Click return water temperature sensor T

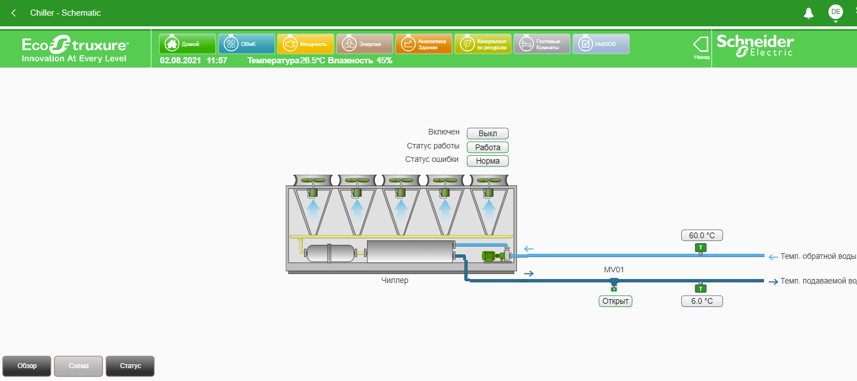click(x=700, y=248)
